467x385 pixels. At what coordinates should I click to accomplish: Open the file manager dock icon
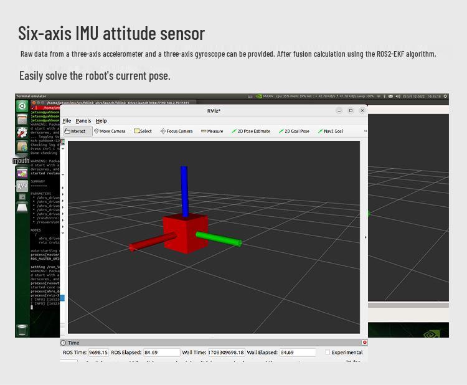pos(22,119)
